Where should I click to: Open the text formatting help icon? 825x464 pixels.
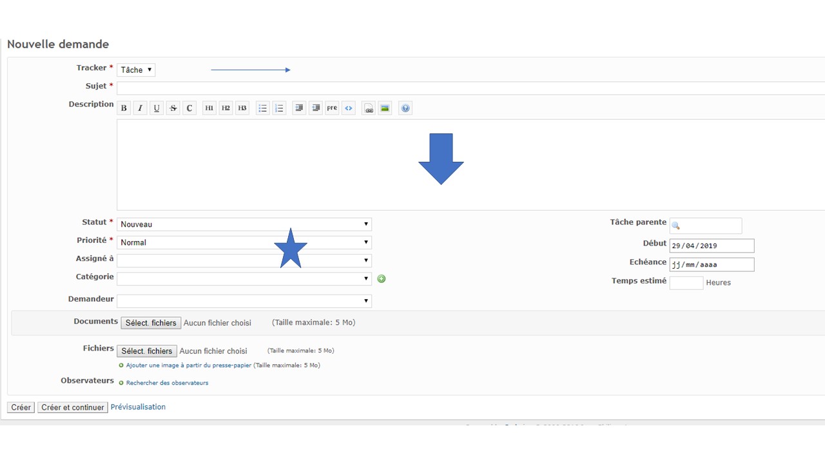(x=405, y=108)
